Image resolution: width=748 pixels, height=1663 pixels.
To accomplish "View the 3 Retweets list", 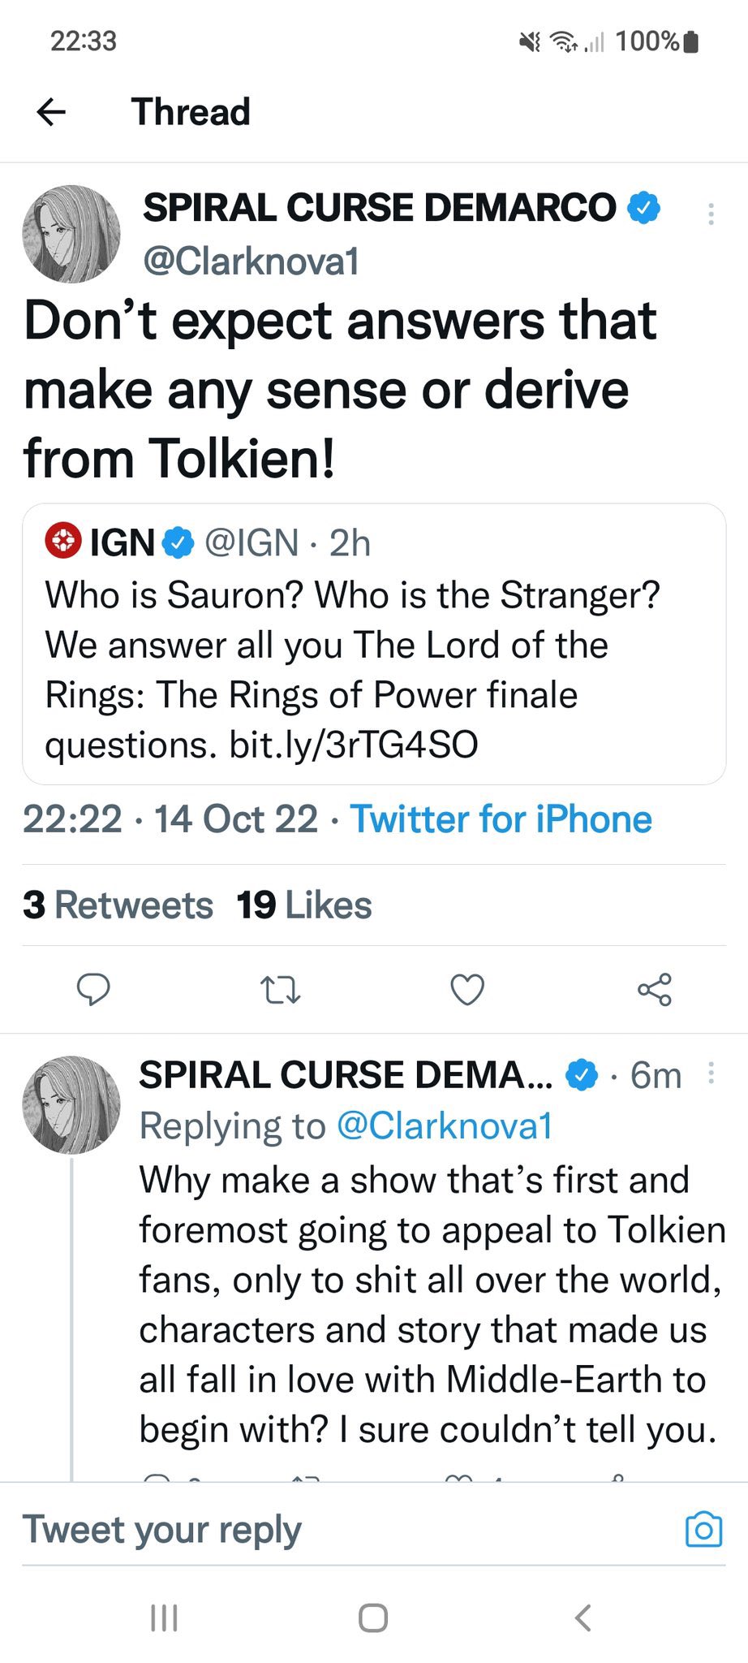I will 118,905.
